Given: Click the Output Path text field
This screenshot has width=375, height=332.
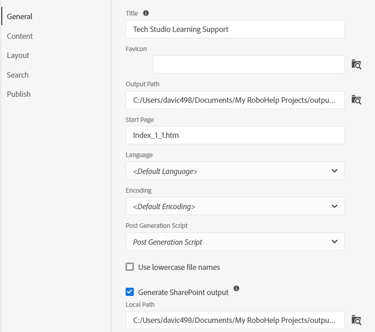Looking at the screenshot, I should tap(235, 100).
